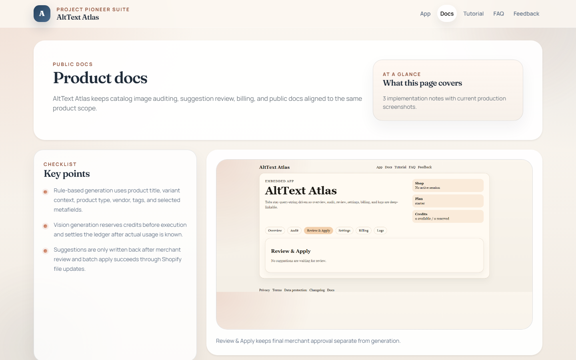
Task: Open the Feedback nav link
Action: (526, 14)
